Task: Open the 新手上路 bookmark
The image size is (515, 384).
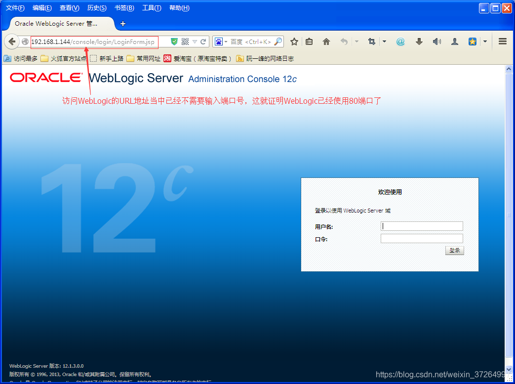Action: click(x=107, y=58)
